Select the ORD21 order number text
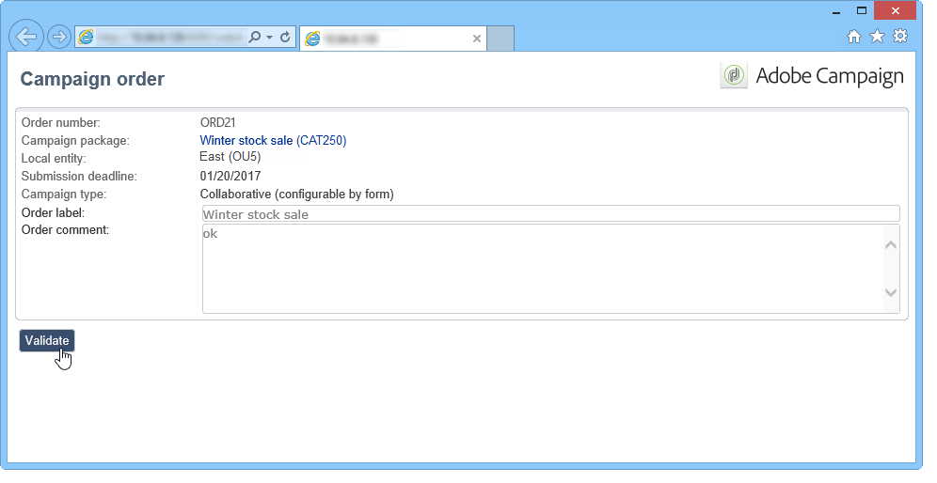Viewport: 937px width, 483px height. pyautogui.click(x=217, y=122)
